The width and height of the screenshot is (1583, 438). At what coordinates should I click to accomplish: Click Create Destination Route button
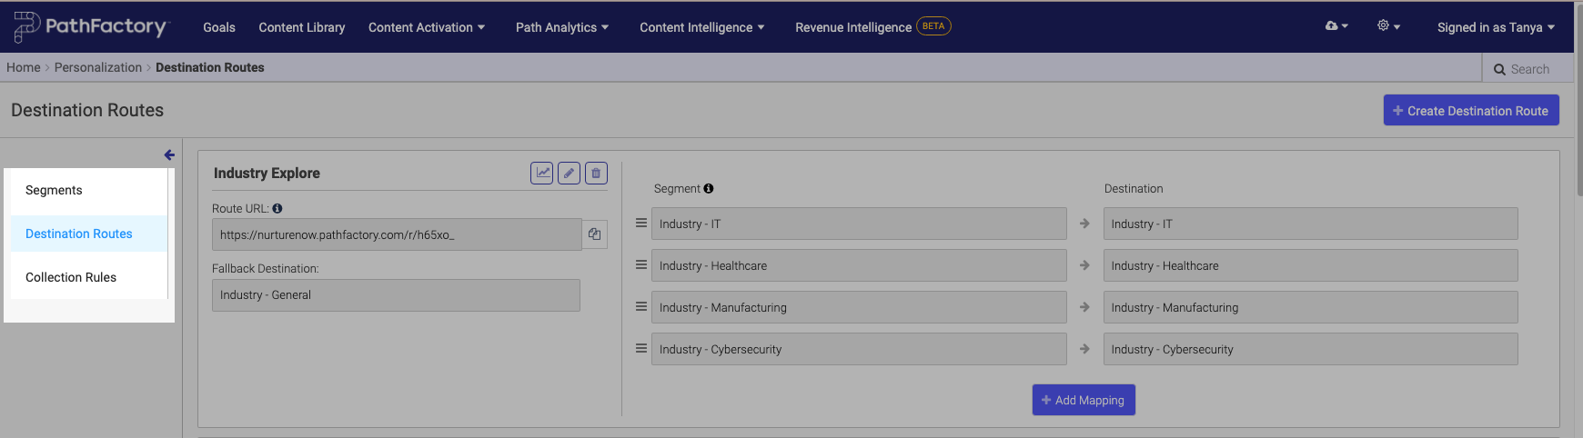(x=1470, y=111)
